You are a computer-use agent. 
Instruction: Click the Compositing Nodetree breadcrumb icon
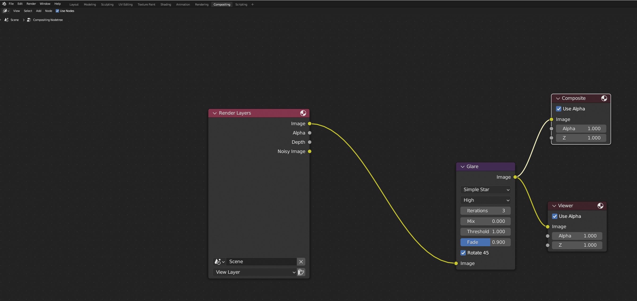(29, 20)
